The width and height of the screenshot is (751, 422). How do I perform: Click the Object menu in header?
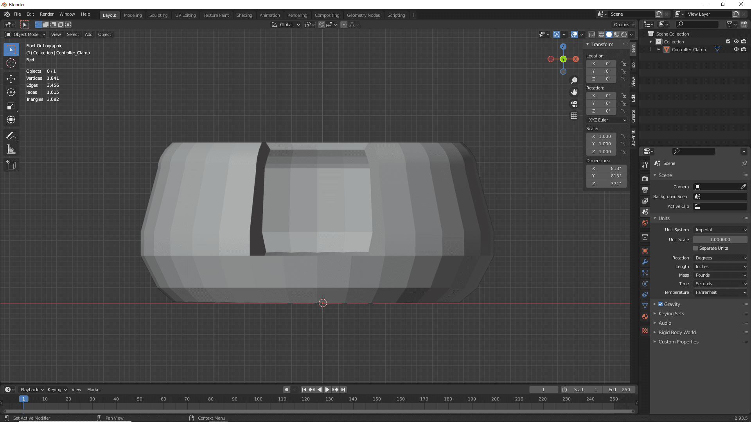105,34
